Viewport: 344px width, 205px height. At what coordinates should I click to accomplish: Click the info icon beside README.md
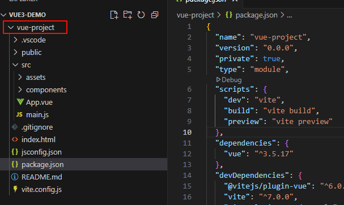click(15, 177)
